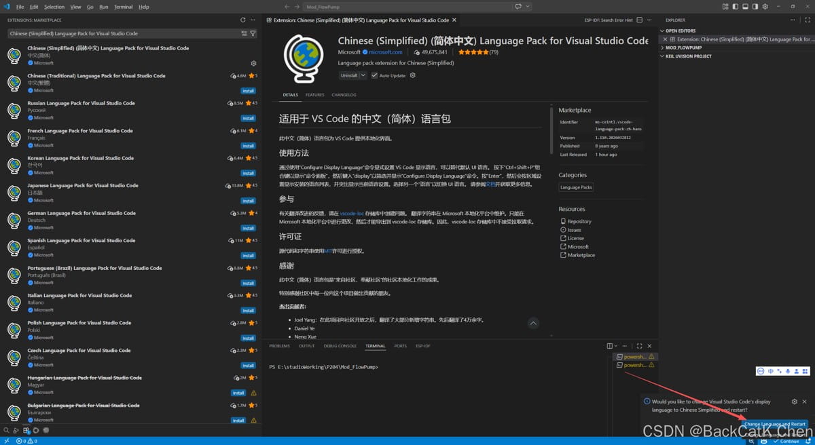The image size is (815, 445).
Task: Click the split terminal icon
Action: 610,346
